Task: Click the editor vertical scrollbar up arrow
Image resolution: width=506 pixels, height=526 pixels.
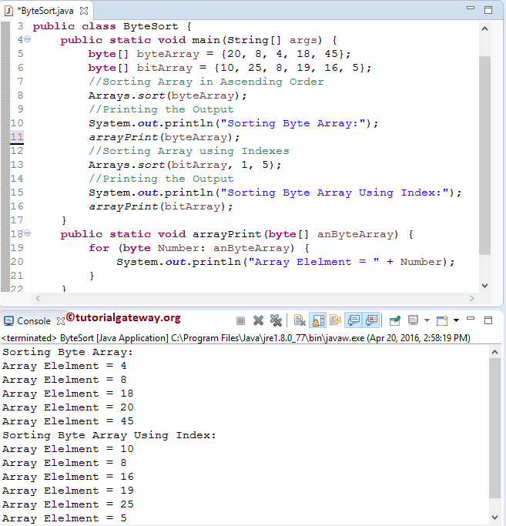Action: click(484, 28)
